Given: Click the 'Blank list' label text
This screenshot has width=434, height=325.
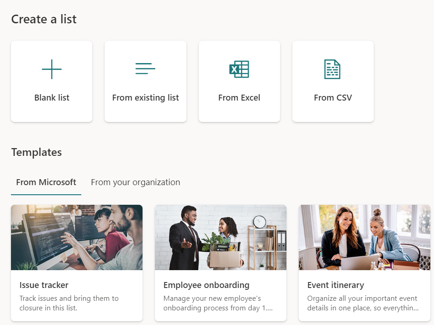Looking at the screenshot, I should [52, 97].
